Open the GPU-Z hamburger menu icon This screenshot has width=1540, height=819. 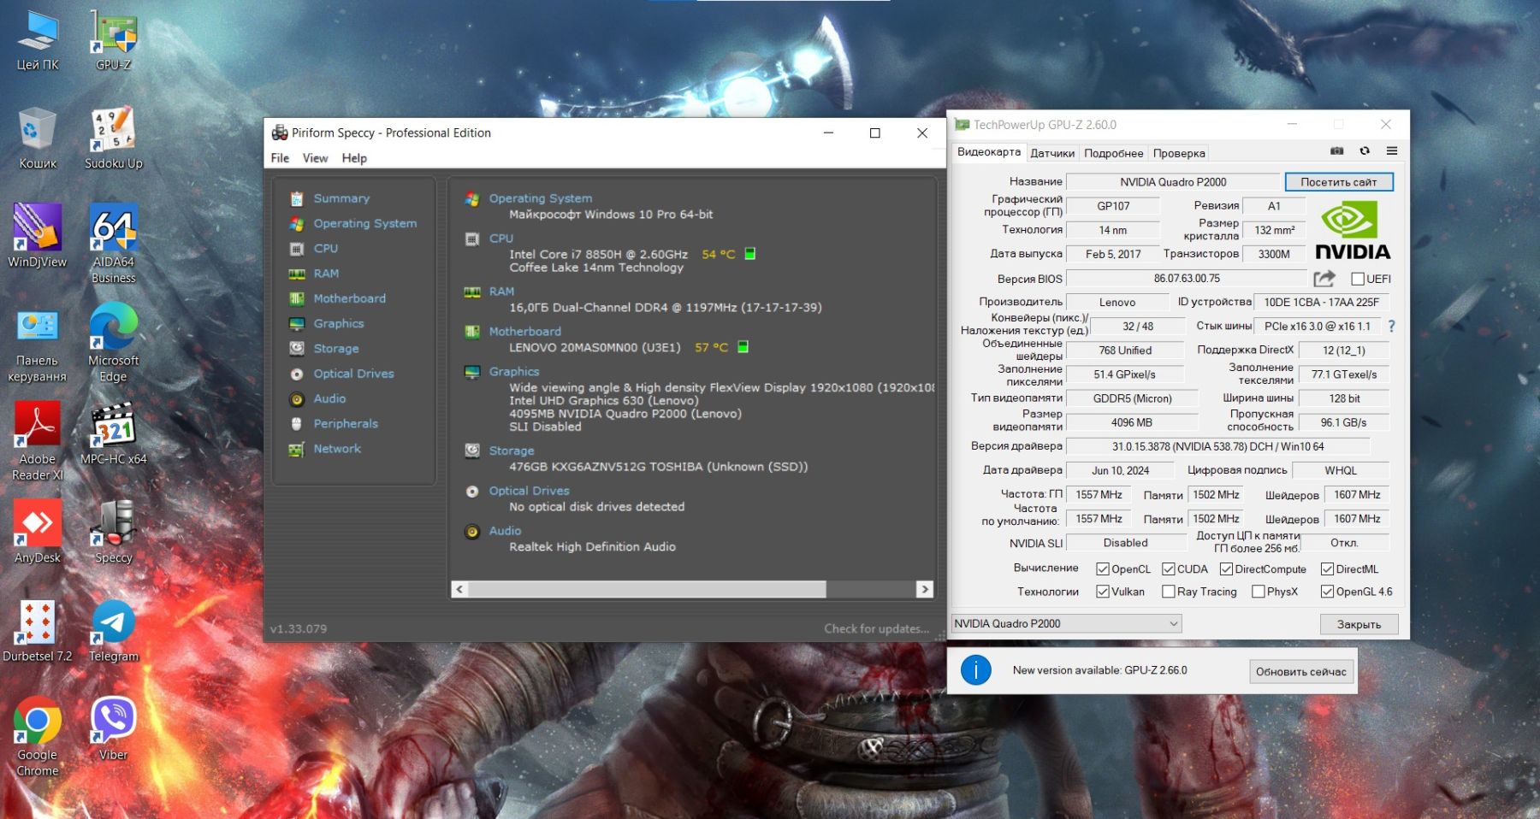(x=1392, y=151)
